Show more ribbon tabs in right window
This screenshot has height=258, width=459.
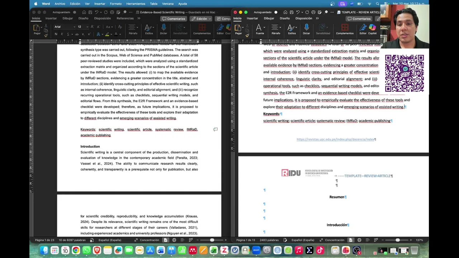point(317,18)
